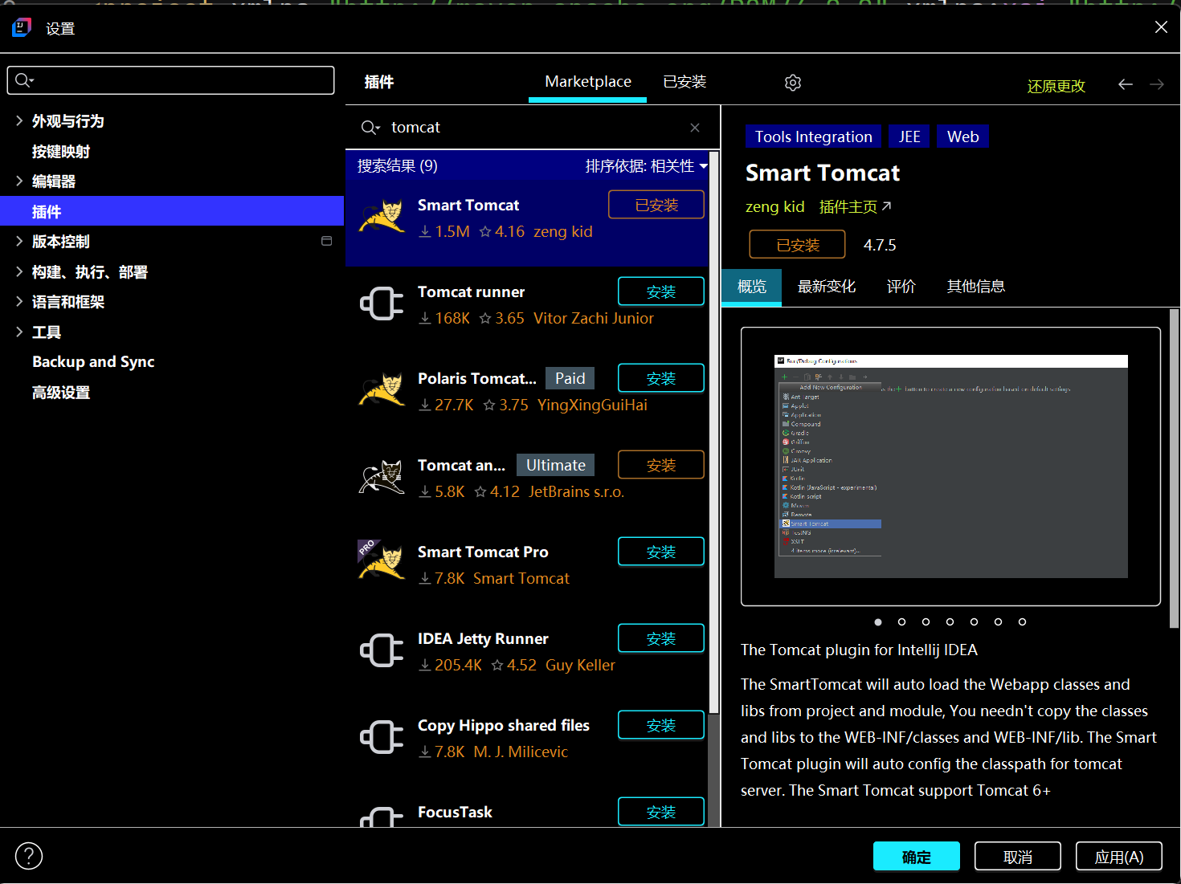Select the second screenshot carousel dot
Viewport: 1181px width, 884px height.
(x=901, y=621)
